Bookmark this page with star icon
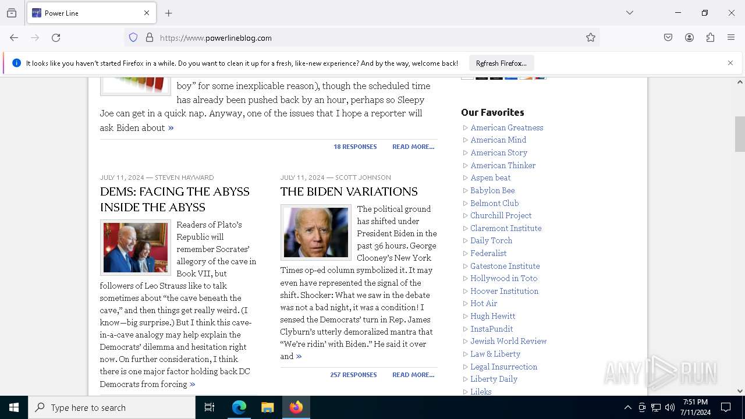The height and width of the screenshot is (419, 745). point(591,38)
